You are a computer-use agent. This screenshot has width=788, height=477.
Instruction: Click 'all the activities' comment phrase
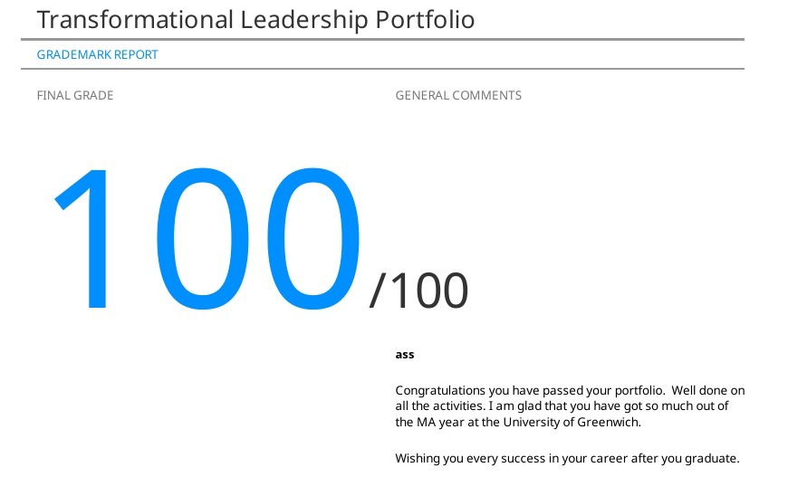coord(440,406)
